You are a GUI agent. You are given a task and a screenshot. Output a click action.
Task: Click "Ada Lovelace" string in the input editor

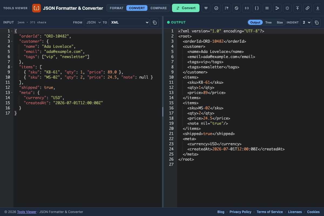58,46
